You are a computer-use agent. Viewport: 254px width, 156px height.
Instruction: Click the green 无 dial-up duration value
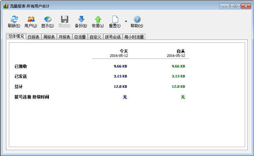coord(183,97)
